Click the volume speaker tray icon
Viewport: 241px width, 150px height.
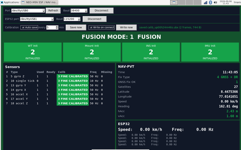pos(215,2)
